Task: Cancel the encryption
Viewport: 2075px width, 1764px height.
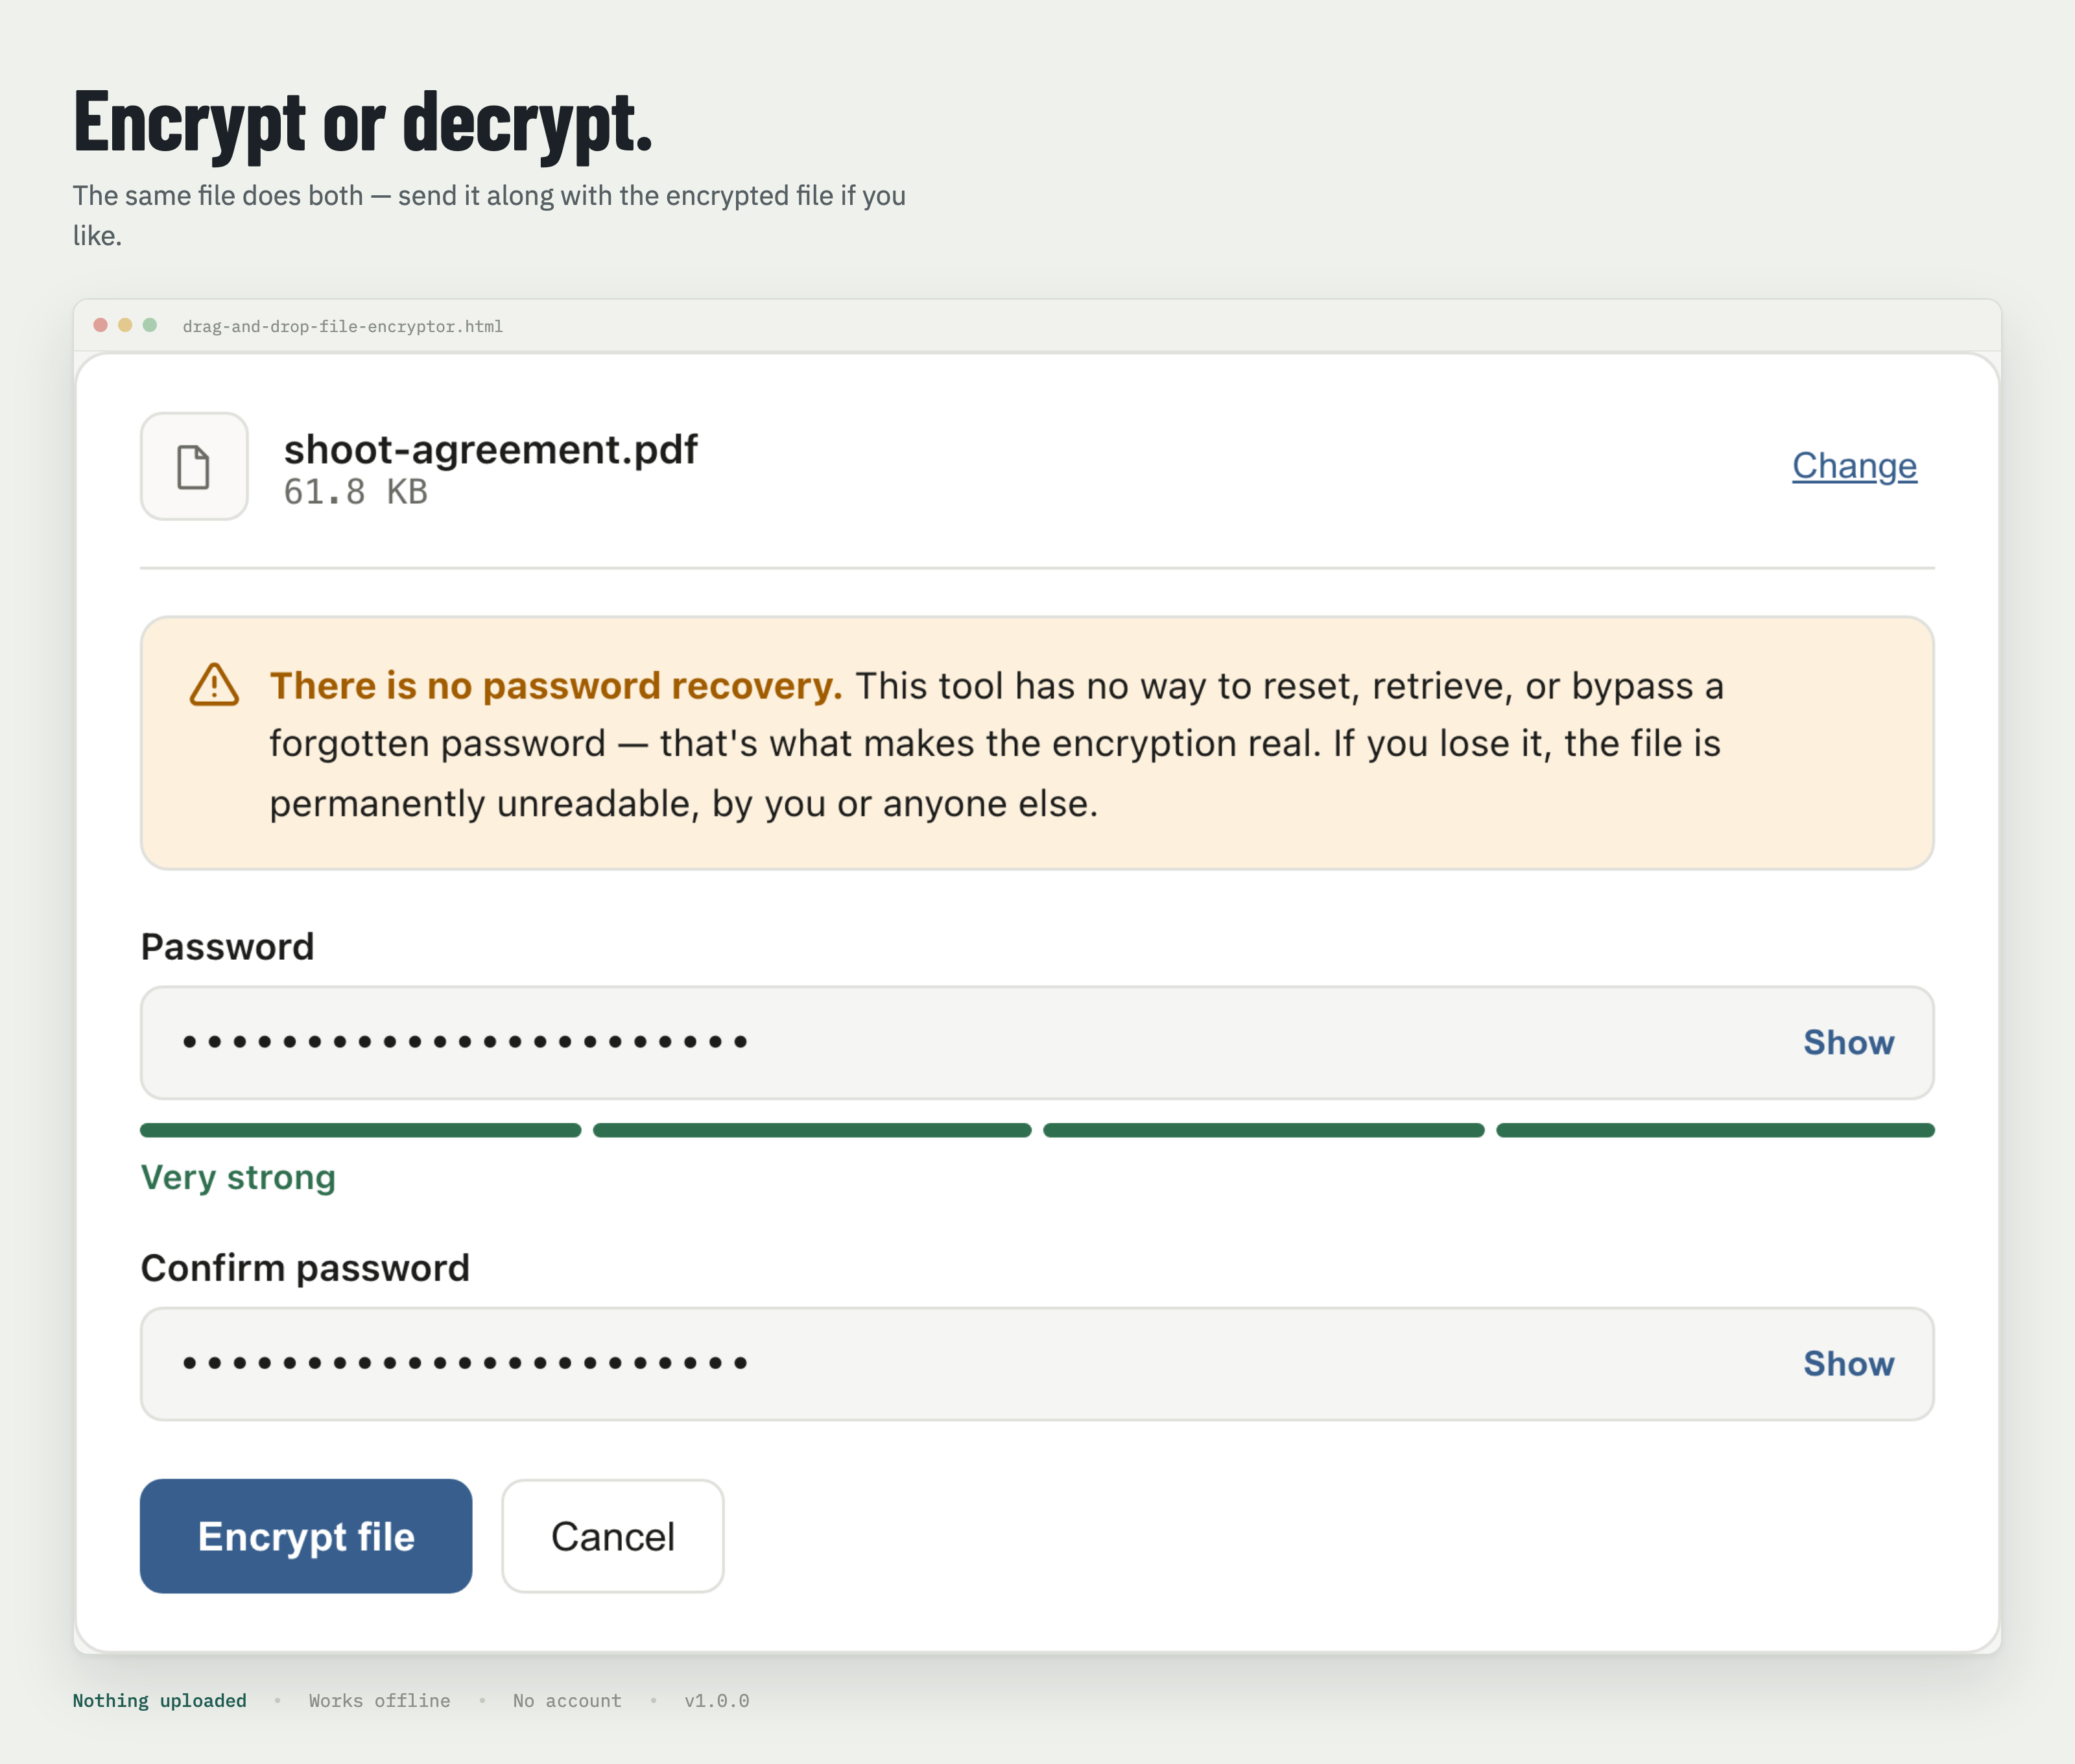Action: tap(613, 1536)
